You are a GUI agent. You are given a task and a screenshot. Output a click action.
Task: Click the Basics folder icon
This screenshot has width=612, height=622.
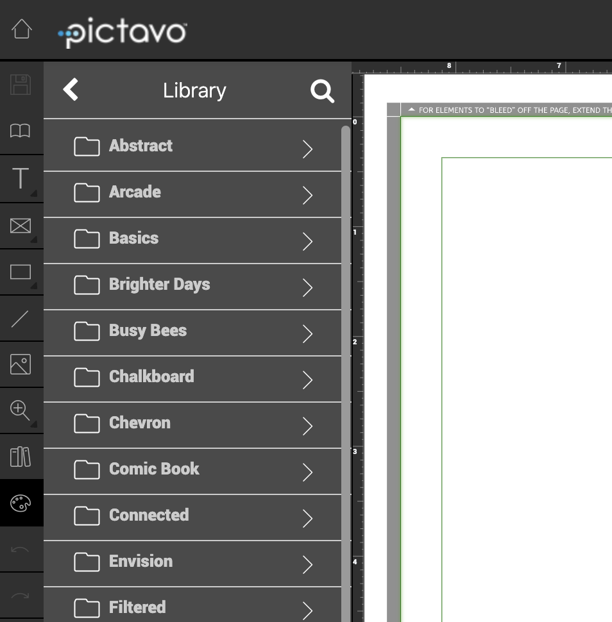(87, 239)
